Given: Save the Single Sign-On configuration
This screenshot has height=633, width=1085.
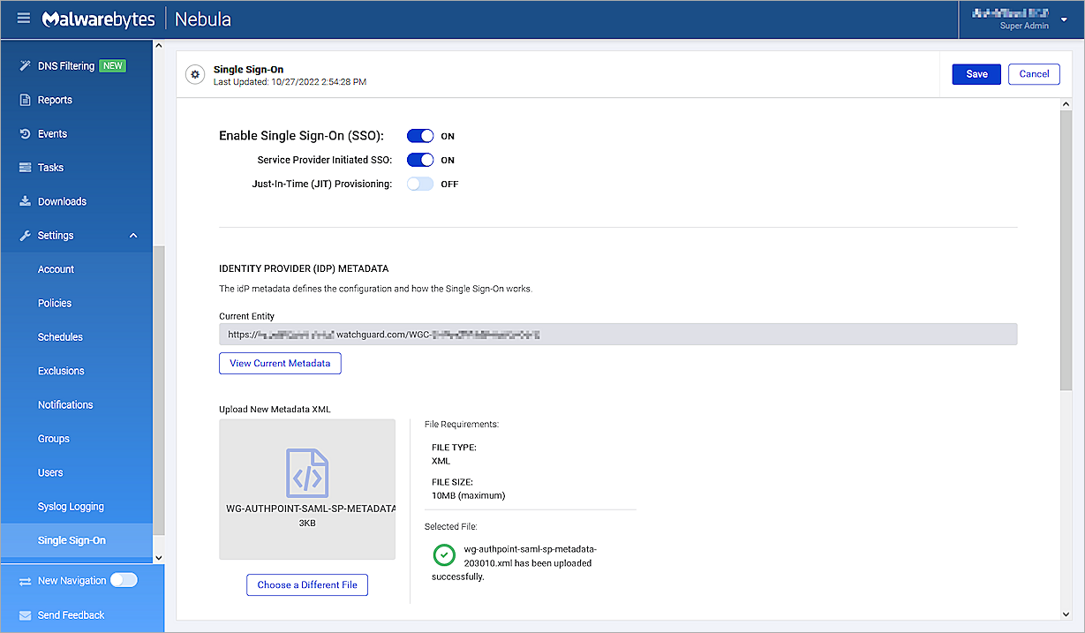Looking at the screenshot, I should click(x=976, y=74).
